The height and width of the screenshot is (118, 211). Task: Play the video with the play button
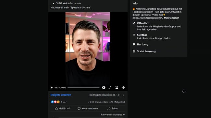(x=51, y=87)
